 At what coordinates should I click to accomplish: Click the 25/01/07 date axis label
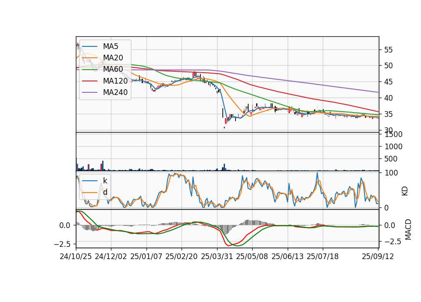point(146,256)
